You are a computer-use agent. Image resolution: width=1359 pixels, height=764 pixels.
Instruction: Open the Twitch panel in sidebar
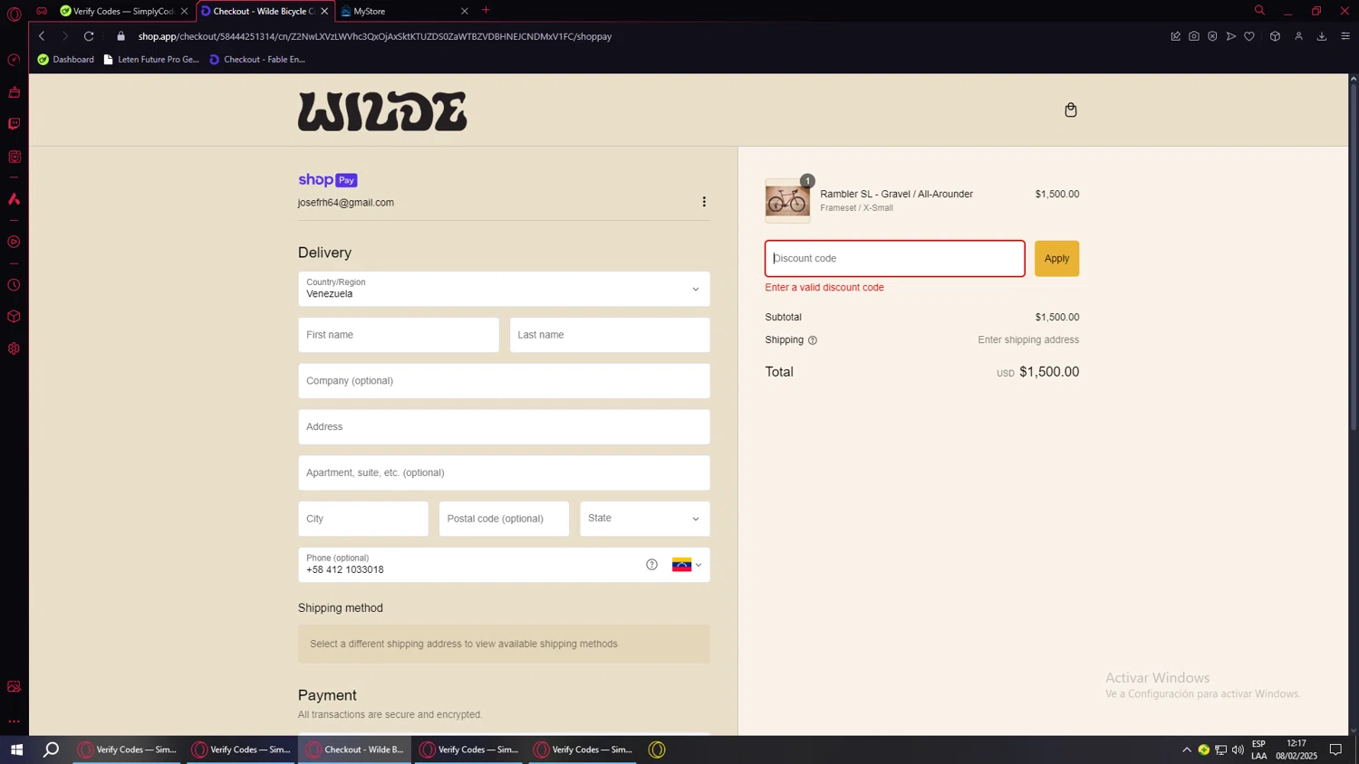[14, 124]
